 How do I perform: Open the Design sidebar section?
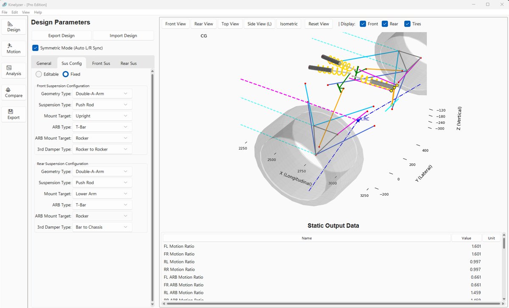pos(14,27)
